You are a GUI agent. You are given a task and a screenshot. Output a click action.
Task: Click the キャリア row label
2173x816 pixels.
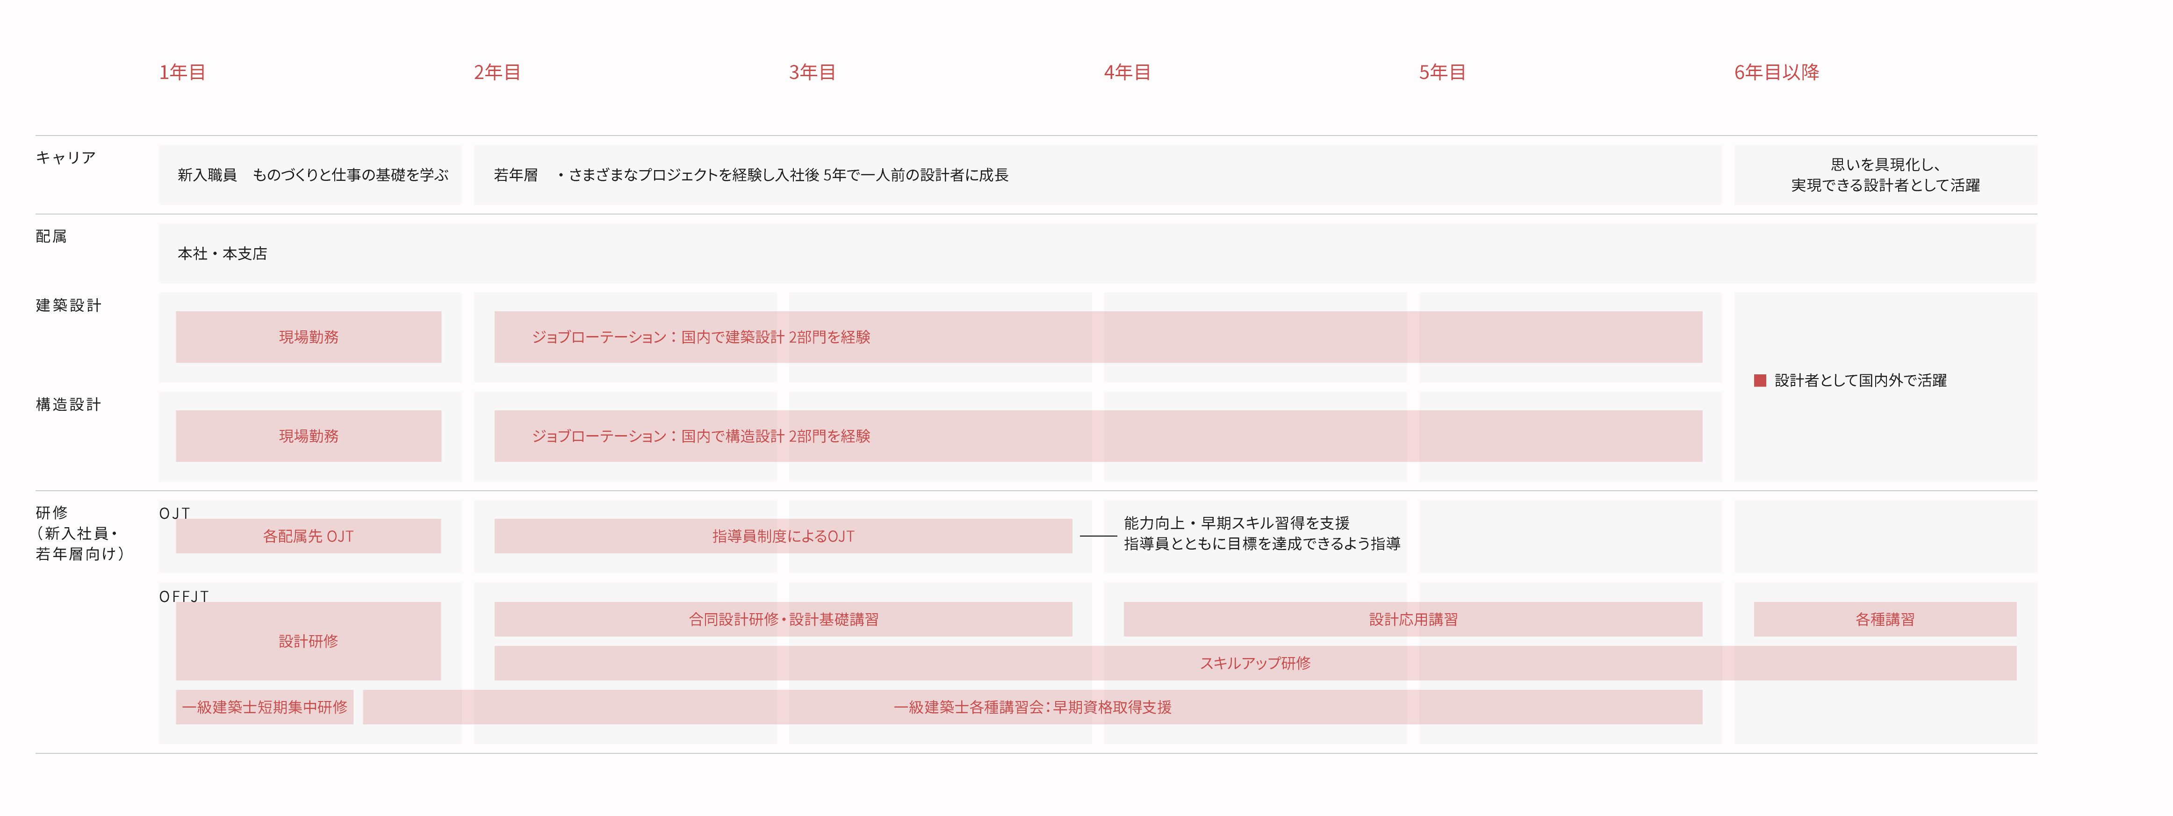(x=65, y=157)
